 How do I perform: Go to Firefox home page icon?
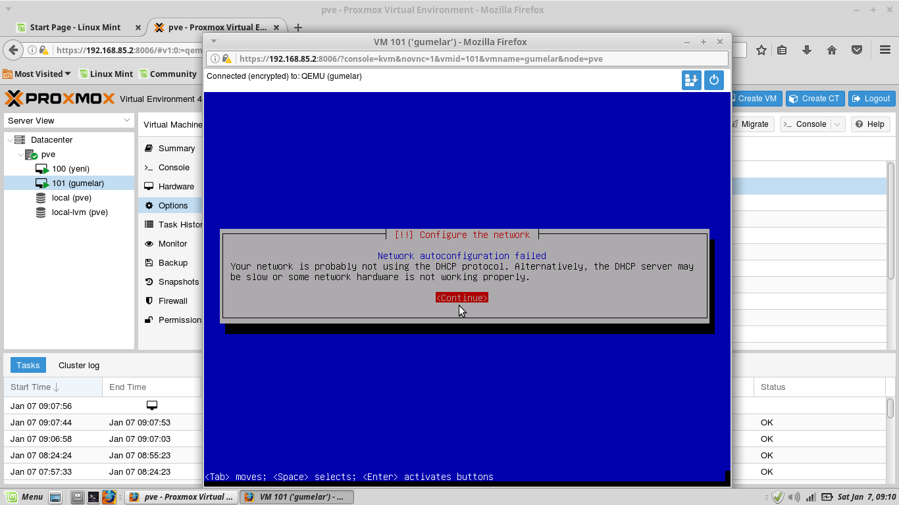pyautogui.click(x=832, y=50)
